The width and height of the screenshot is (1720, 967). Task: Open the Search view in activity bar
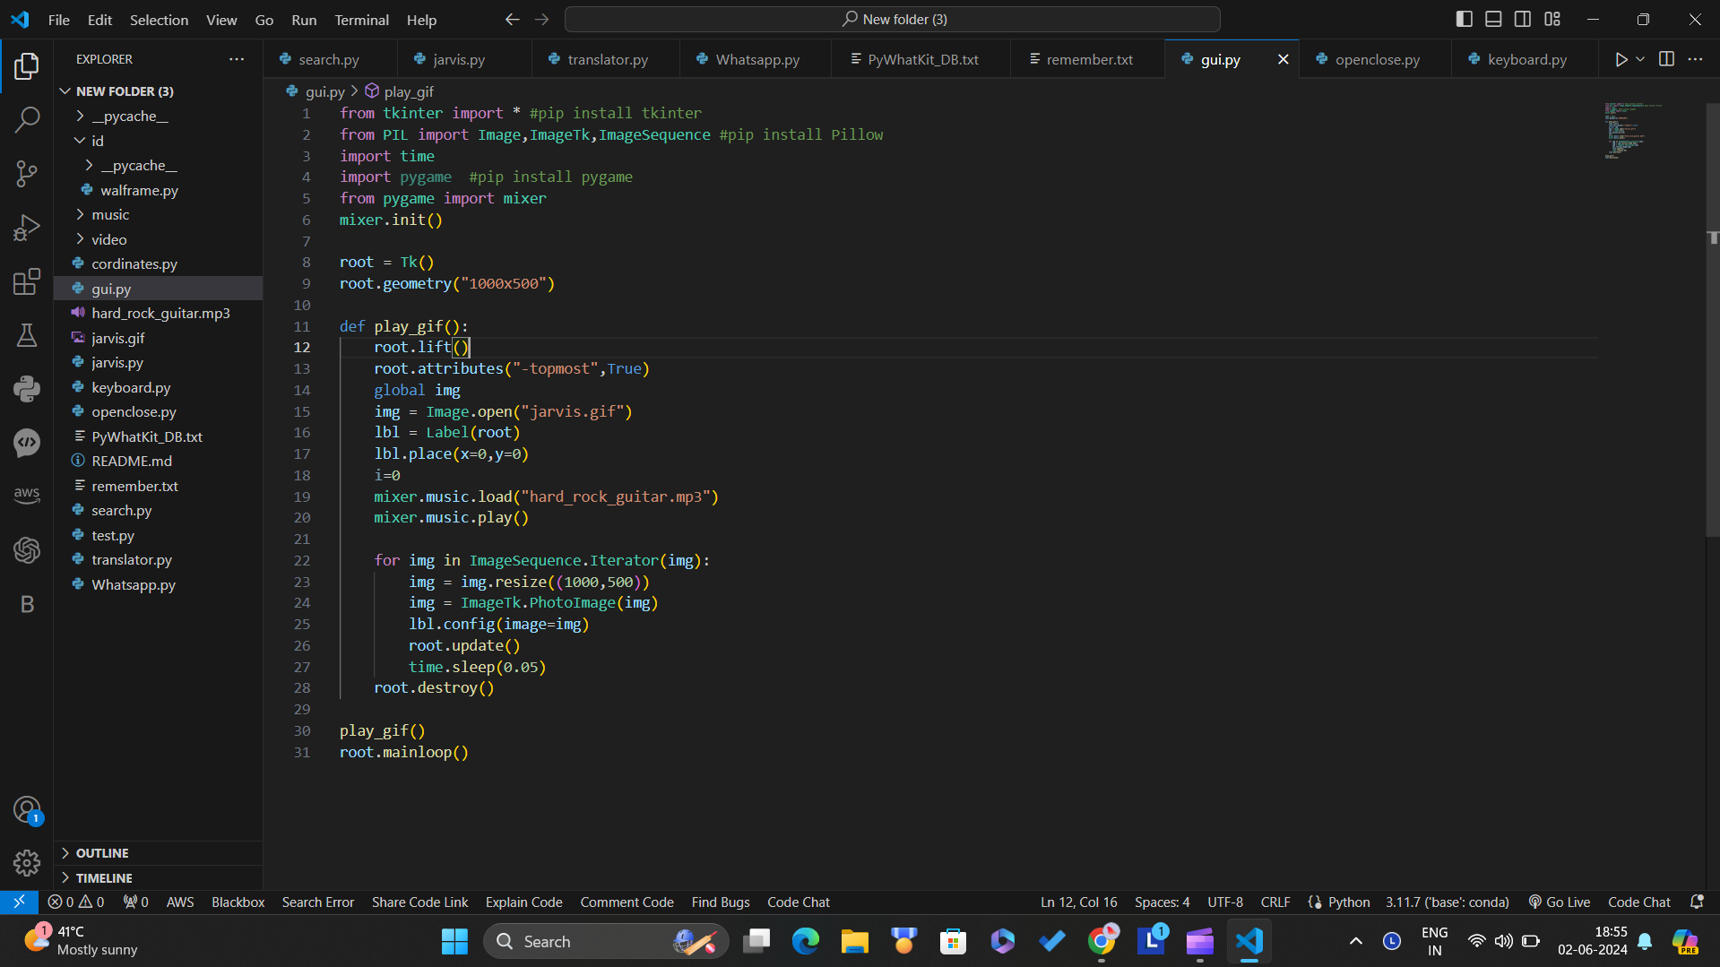tap(27, 120)
